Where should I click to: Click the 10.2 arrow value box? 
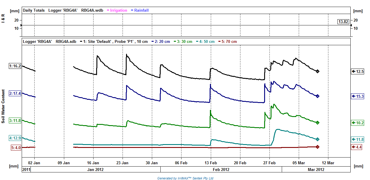(x=357, y=123)
